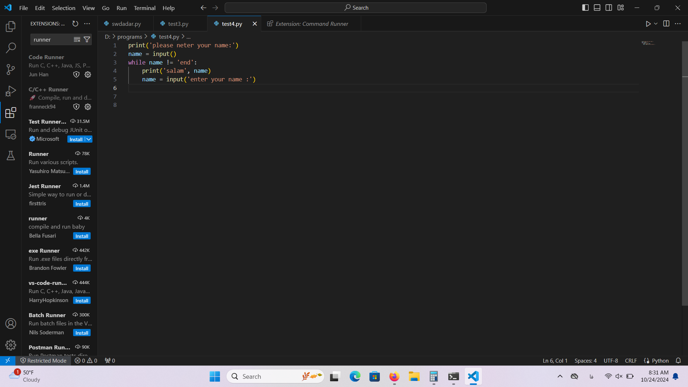The height and width of the screenshot is (387, 688).
Task: Change Python language mode in status bar
Action: [660, 360]
